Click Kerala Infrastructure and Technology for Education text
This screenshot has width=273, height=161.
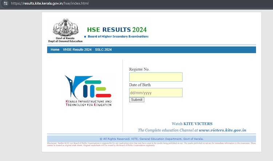click(x=88, y=103)
